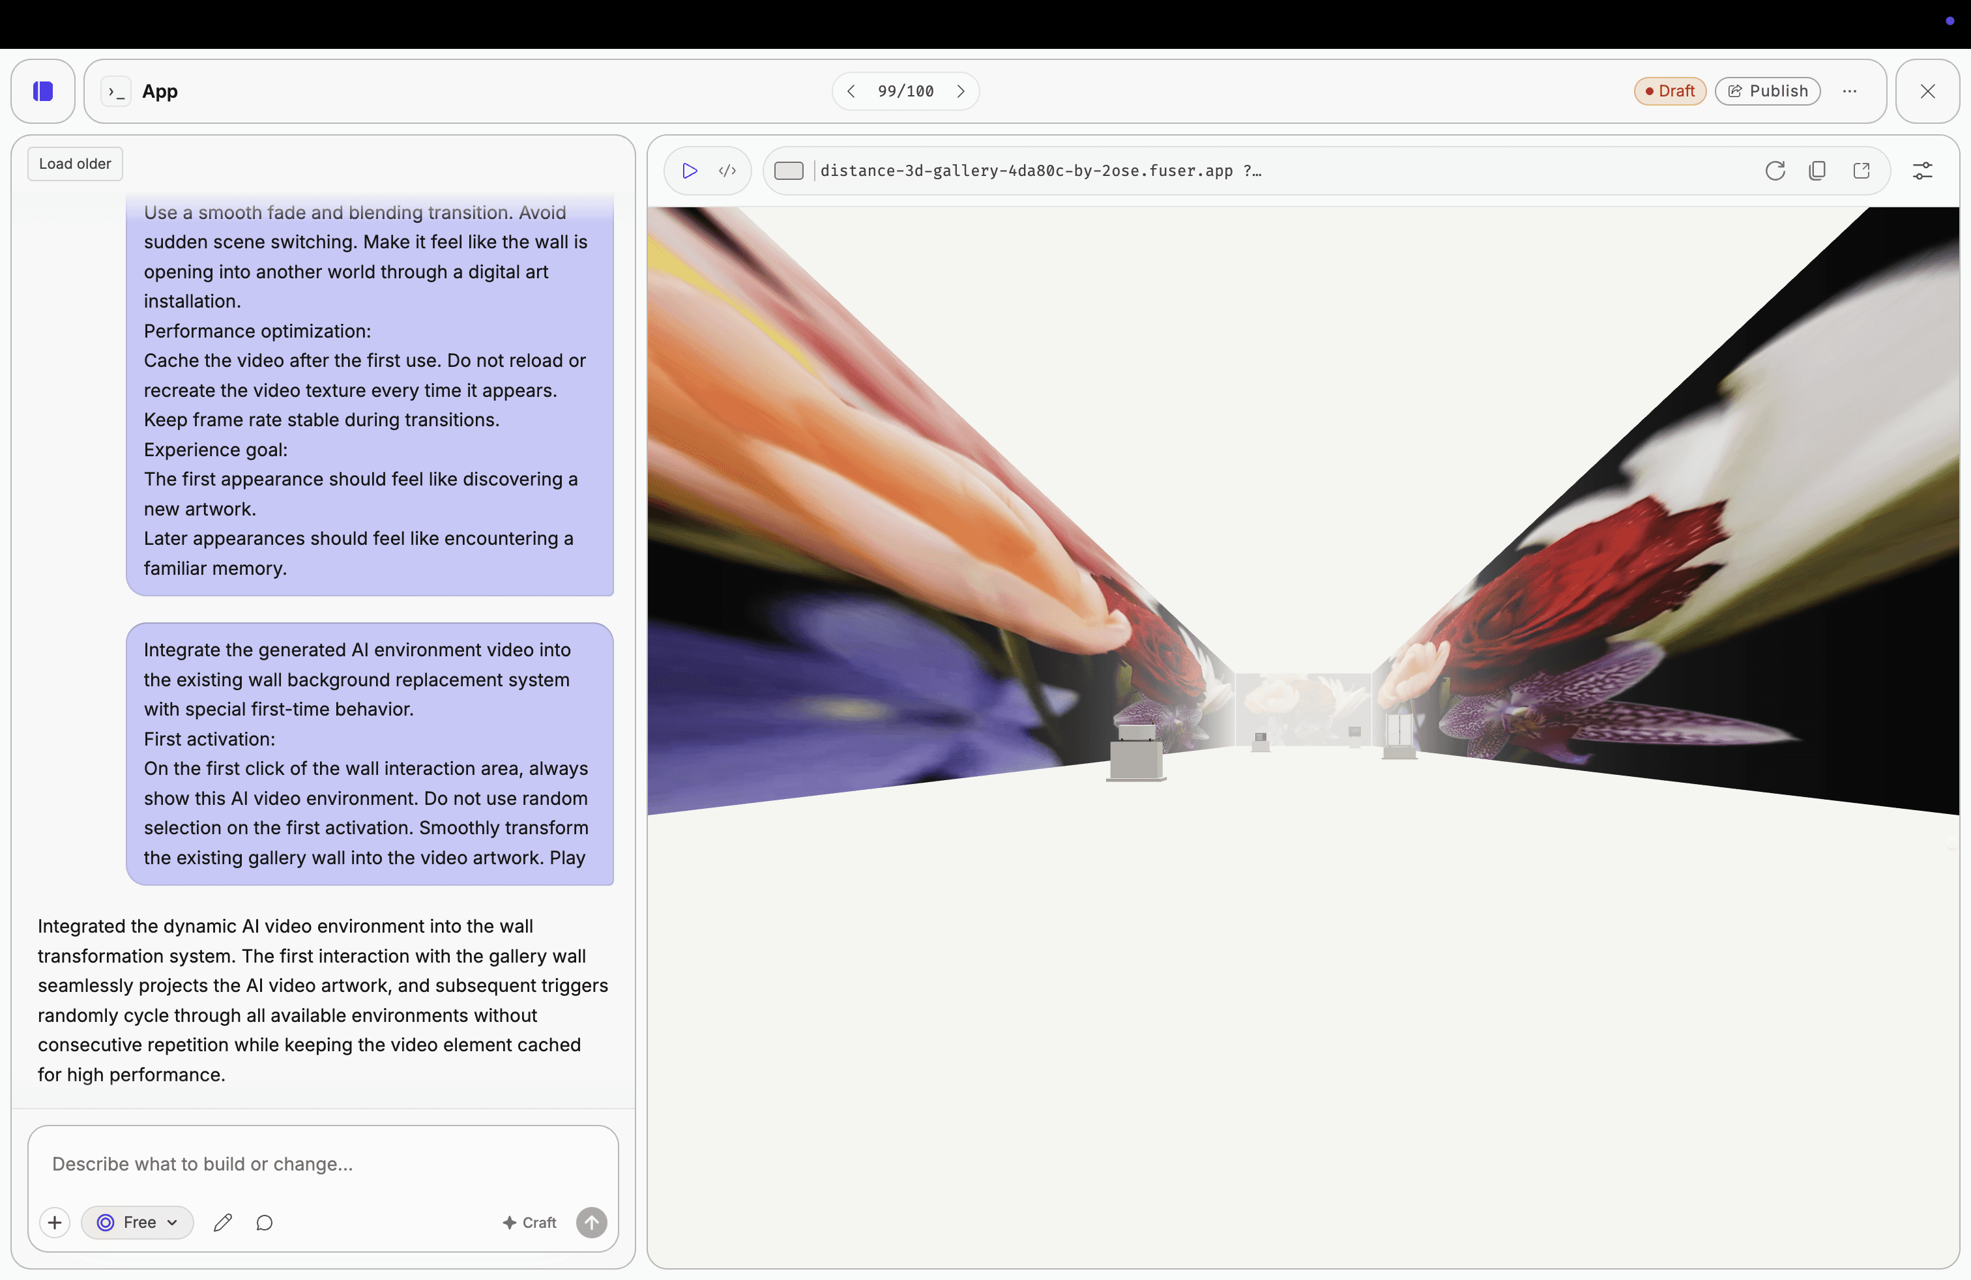This screenshot has width=1971, height=1280.
Task: Go to previous version arrow
Action: click(x=851, y=91)
